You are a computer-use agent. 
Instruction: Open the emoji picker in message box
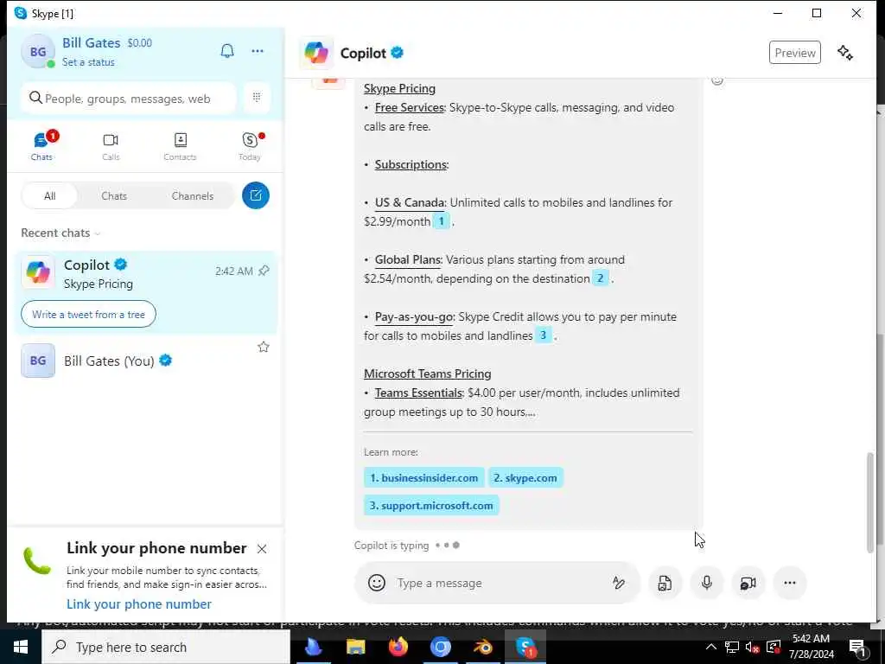point(377,582)
